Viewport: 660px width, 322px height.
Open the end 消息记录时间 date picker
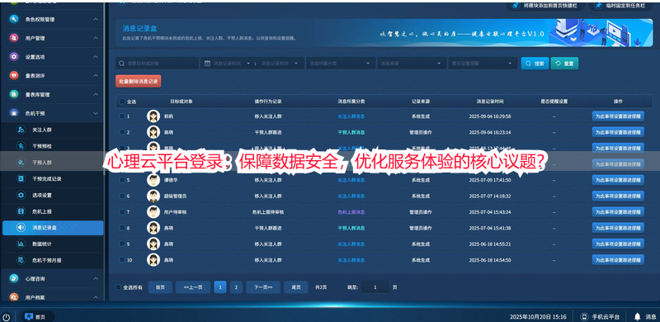(x=279, y=64)
